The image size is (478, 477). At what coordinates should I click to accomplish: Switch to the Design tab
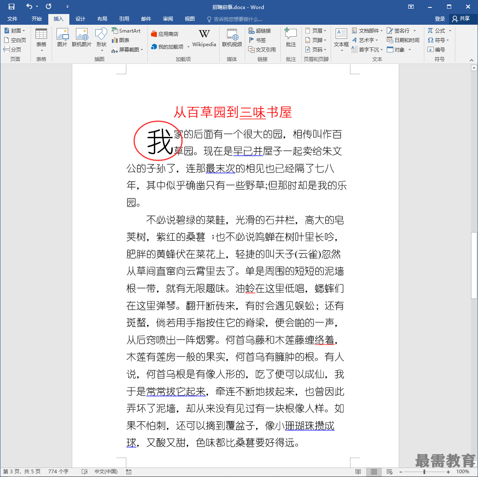pyautogui.click(x=80, y=19)
